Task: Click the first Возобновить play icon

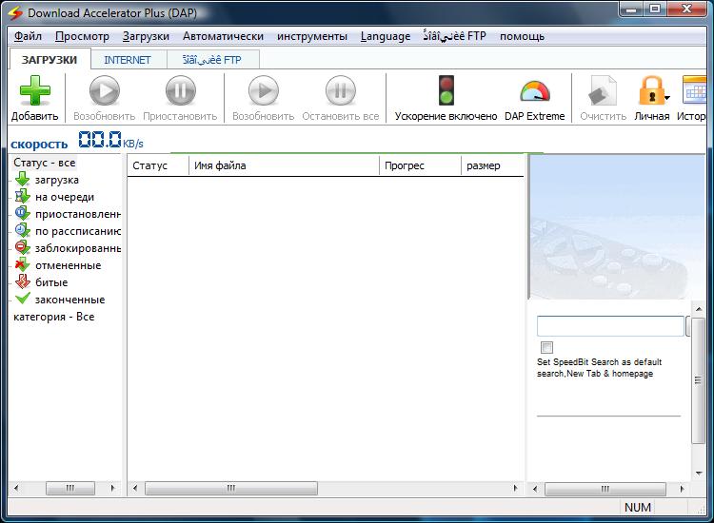Action: (x=104, y=92)
